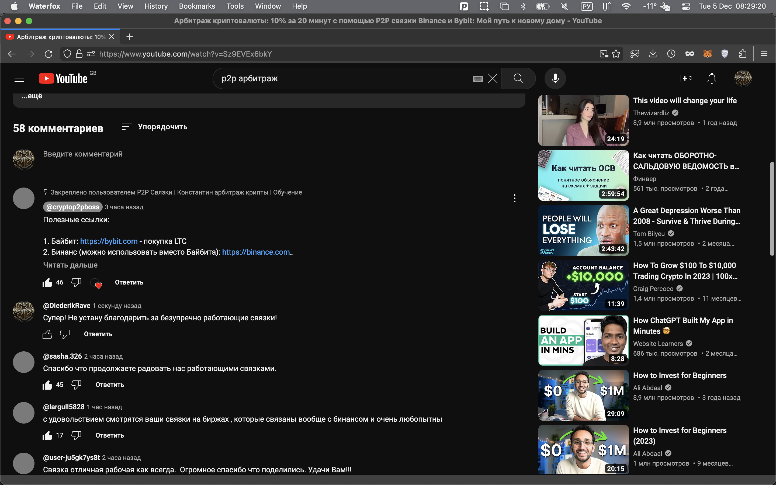This screenshot has height=485, width=776.
Task: Click Ответить under @sasha.326 comment
Action: pyautogui.click(x=110, y=384)
